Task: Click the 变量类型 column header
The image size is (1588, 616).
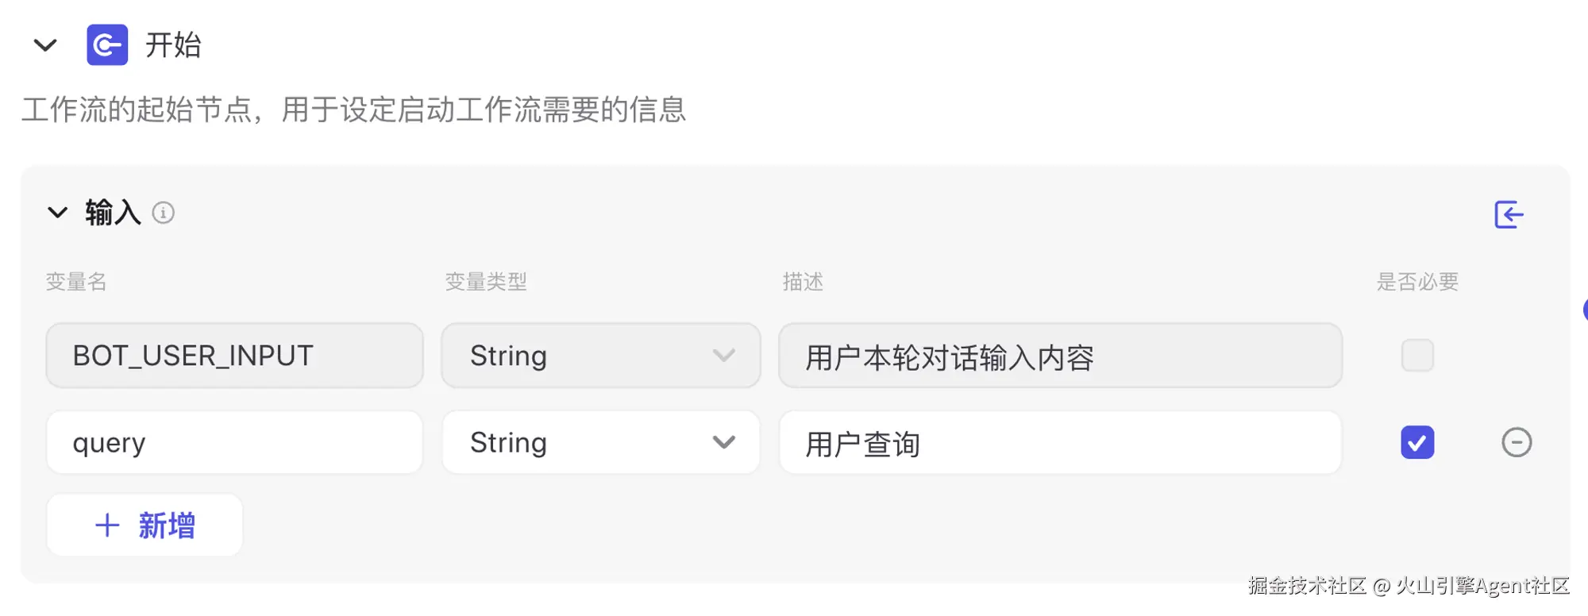Action: point(486,282)
